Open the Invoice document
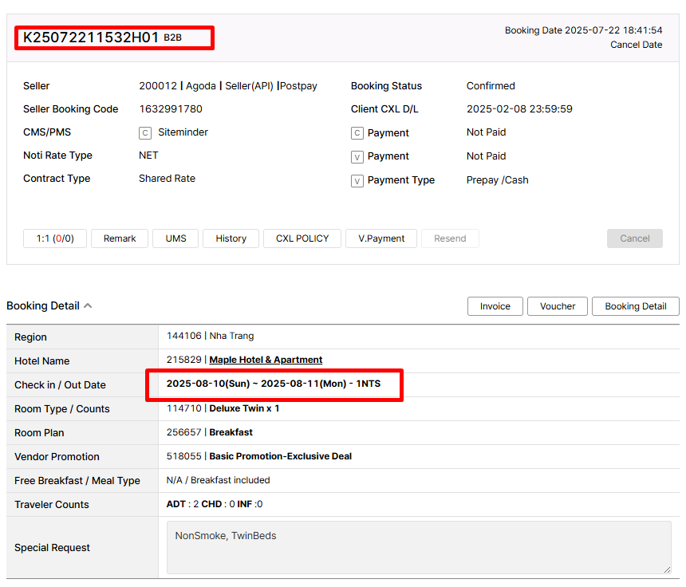Screen dimensions: 686x587 click(495, 306)
